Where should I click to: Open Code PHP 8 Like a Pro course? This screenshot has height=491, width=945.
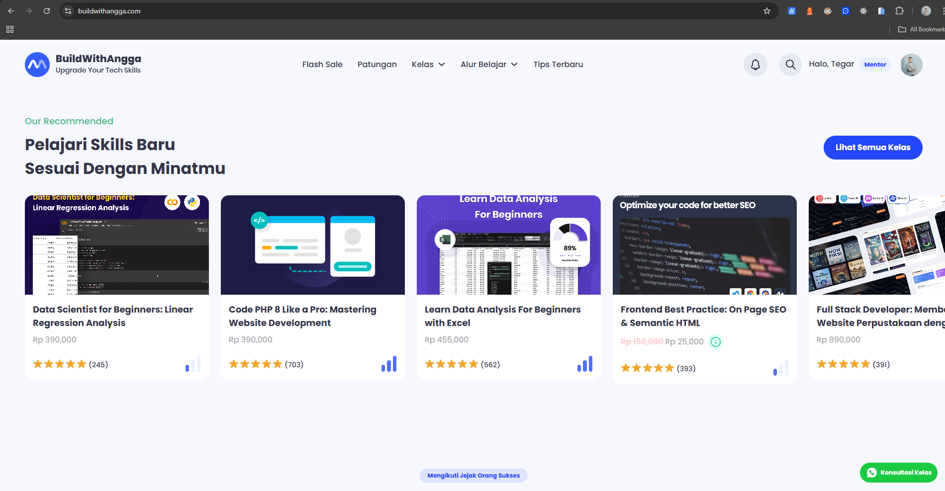coord(302,316)
